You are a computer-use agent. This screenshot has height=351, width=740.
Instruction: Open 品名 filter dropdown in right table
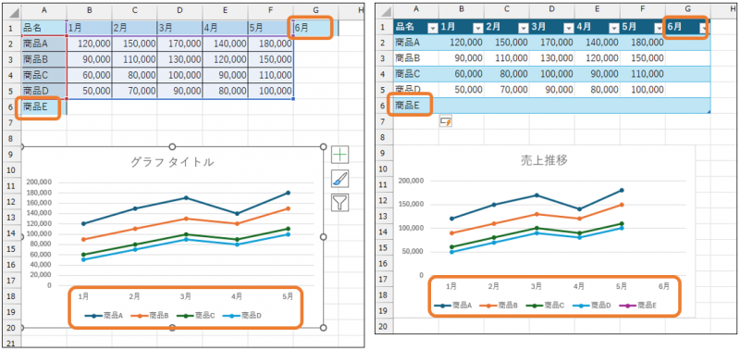[x=433, y=29]
